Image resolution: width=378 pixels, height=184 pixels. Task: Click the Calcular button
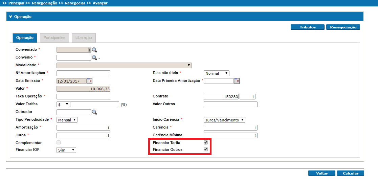click(350, 173)
